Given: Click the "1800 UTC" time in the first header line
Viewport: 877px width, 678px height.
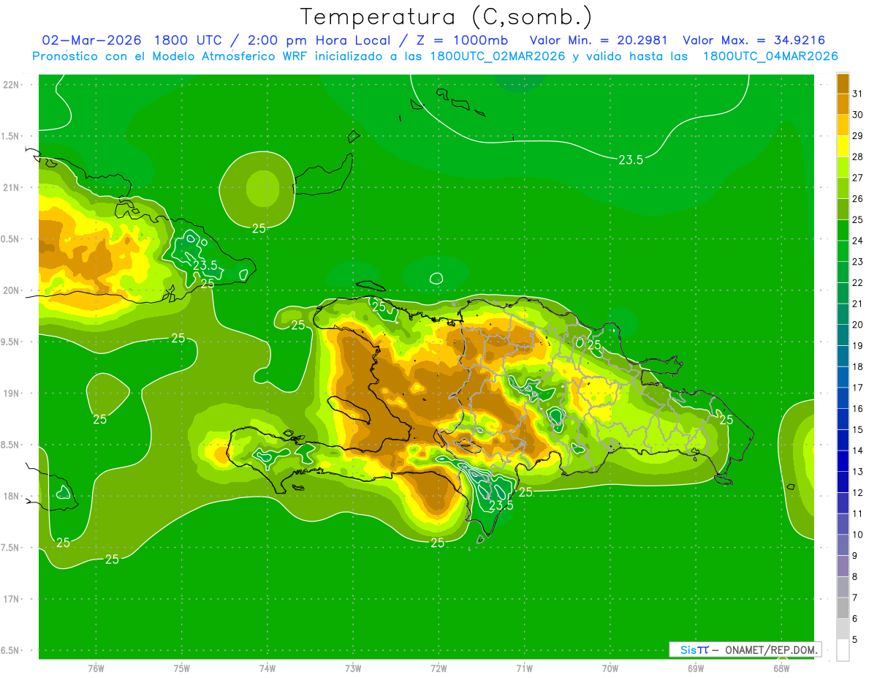Looking at the screenshot, I should pyautogui.click(x=188, y=40).
